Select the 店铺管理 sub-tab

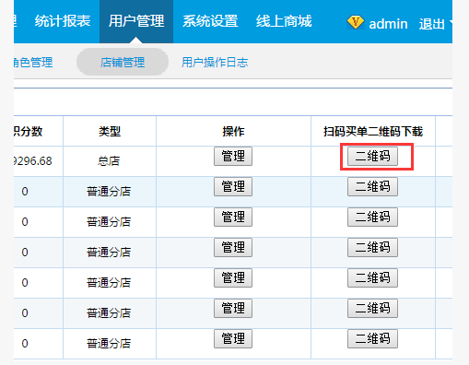[x=123, y=62]
